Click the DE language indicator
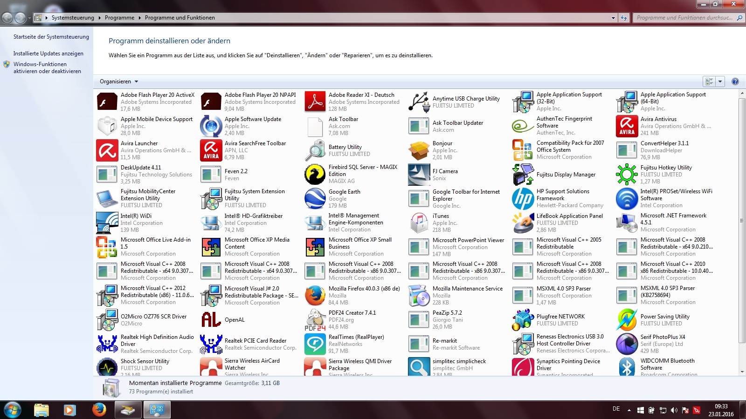This screenshot has width=746, height=419. [616, 409]
